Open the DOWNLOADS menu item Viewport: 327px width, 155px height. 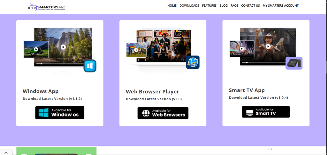[x=189, y=6]
